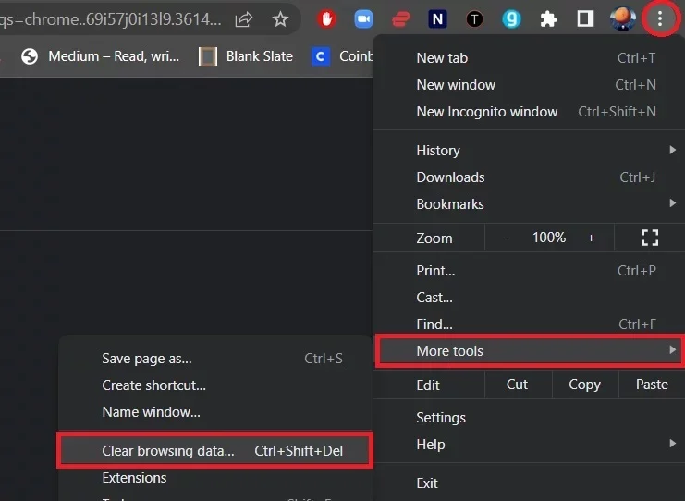Screen dimensions: 685x501
Task: Select the Cast menu entry
Action: click(x=529, y=298)
